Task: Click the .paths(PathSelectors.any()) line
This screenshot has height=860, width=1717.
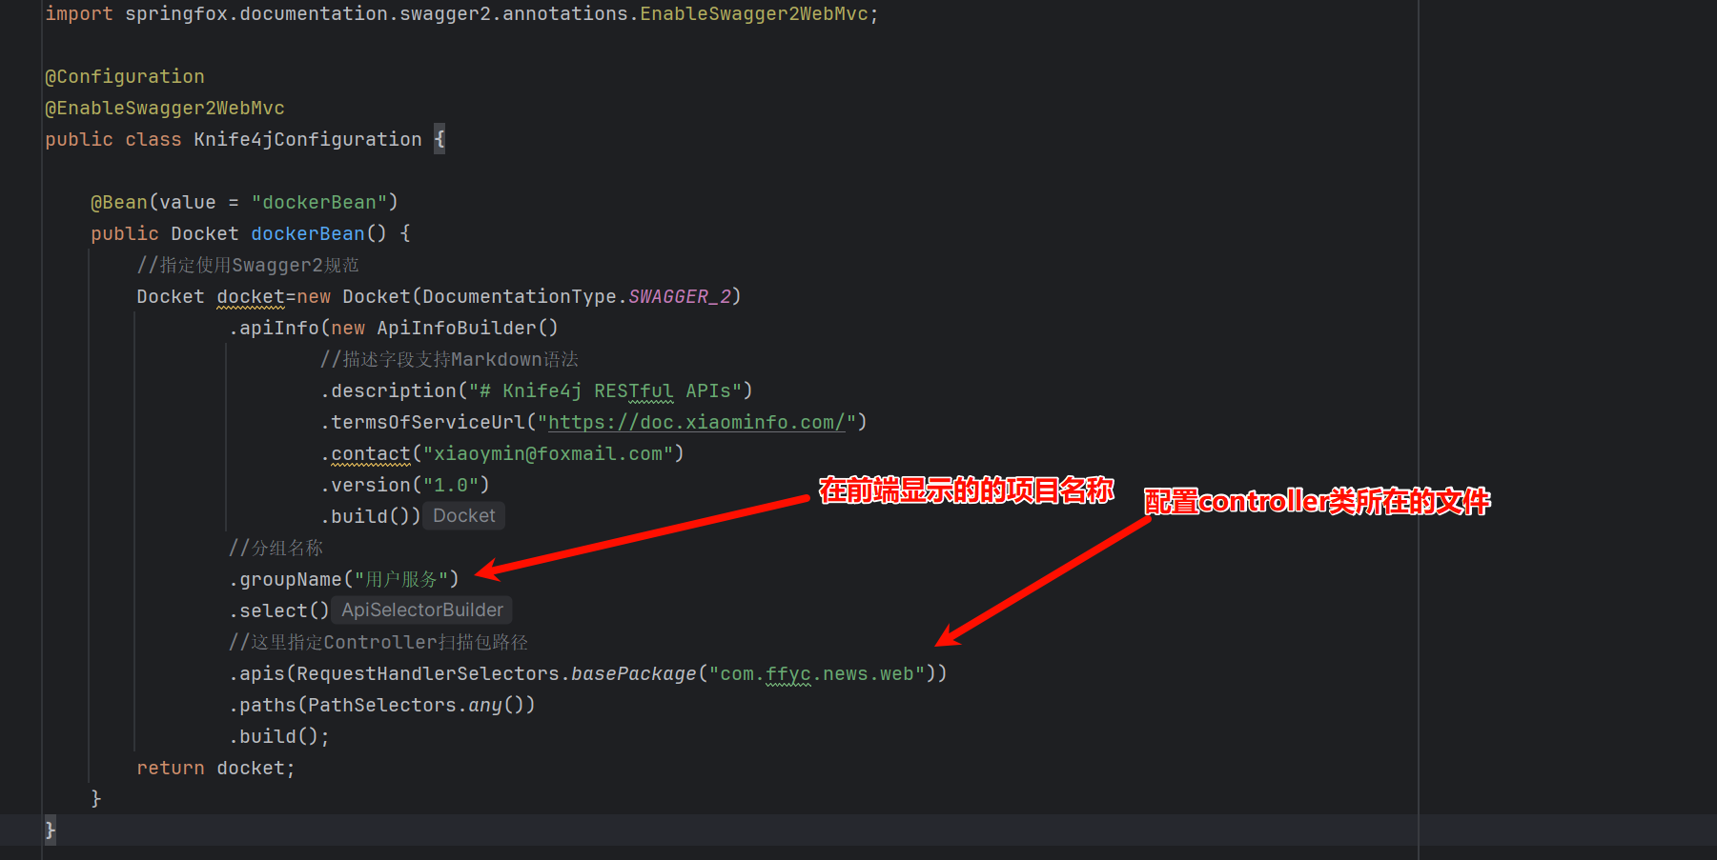Action: pyautogui.click(x=382, y=705)
